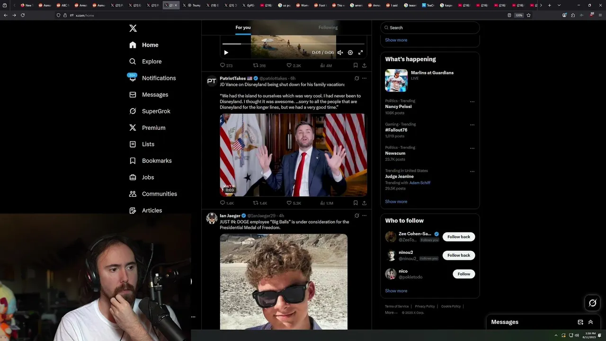Seek along the top video's progress bar
This screenshot has height=341, width=606.
(293, 44)
